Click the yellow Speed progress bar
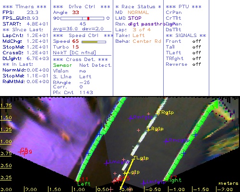Viewport: 240px width, 192px height. point(90,42)
